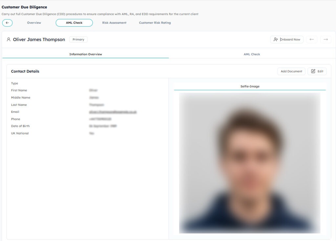Select the Information Overview sub-tab
The height and width of the screenshot is (241, 336).
pos(86,54)
